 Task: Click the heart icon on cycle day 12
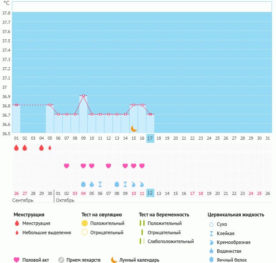tap(108, 166)
